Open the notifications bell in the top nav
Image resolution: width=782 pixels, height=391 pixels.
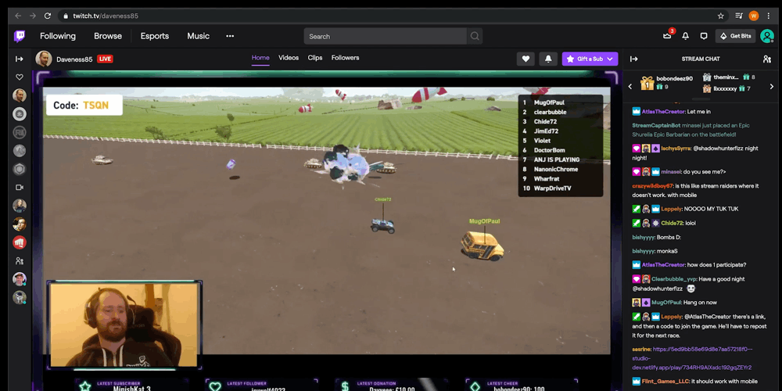(x=685, y=36)
